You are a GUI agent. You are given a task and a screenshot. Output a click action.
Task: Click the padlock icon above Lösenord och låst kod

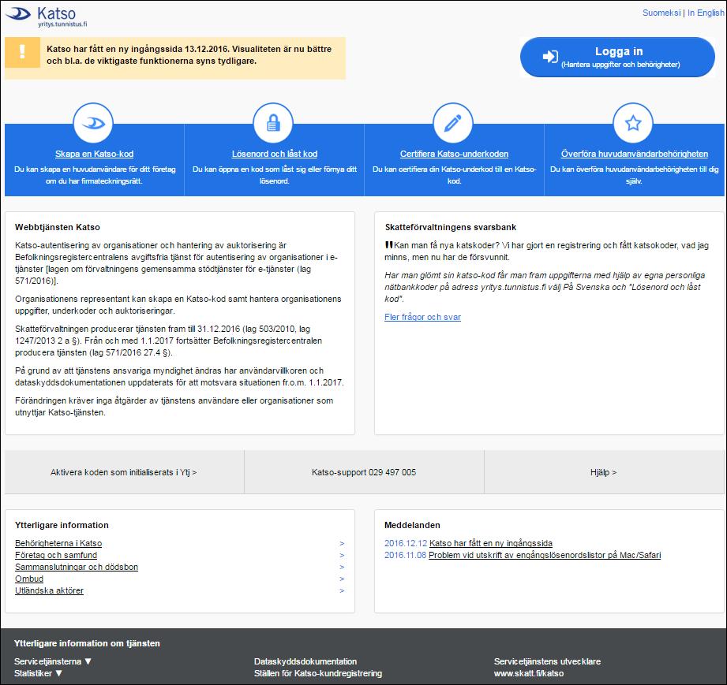coord(274,123)
